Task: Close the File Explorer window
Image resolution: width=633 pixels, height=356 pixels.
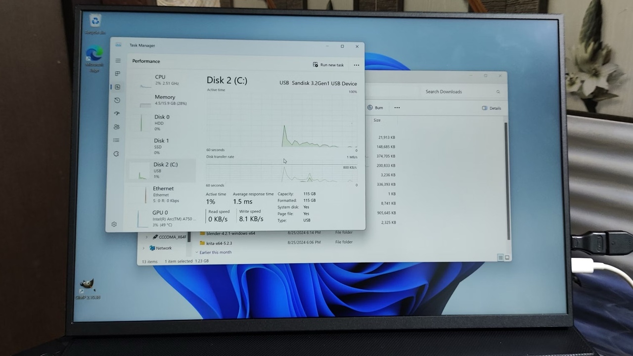Action: point(500,76)
